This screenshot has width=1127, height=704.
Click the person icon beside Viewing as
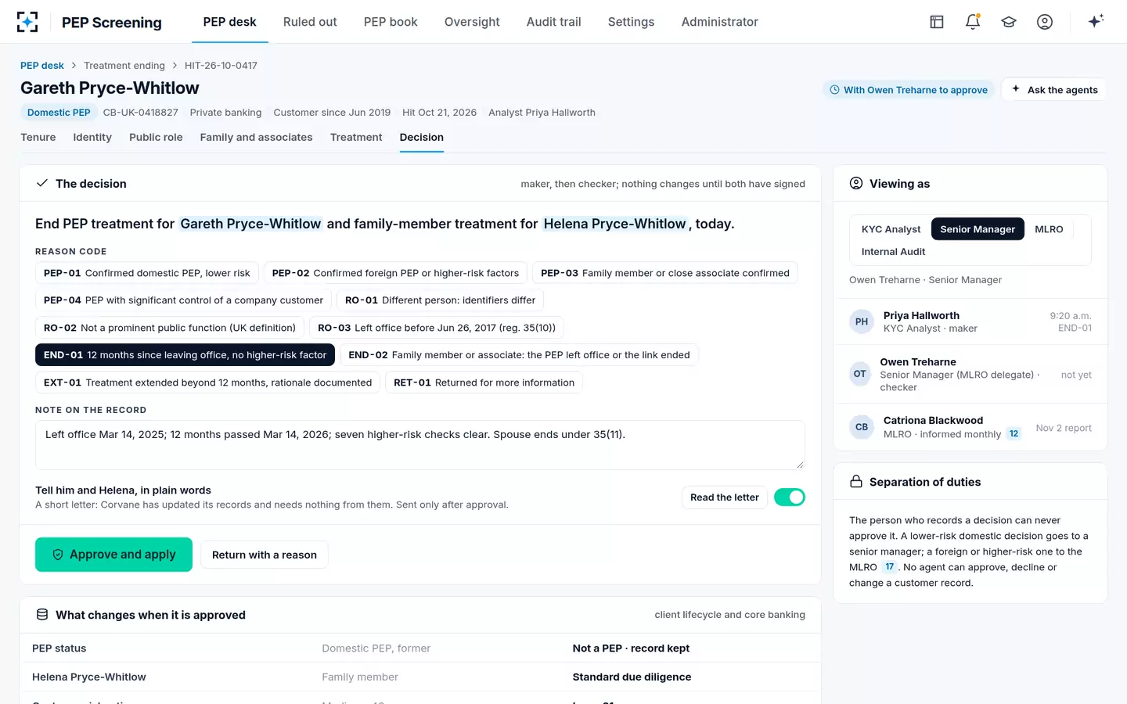[x=856, y=183]
